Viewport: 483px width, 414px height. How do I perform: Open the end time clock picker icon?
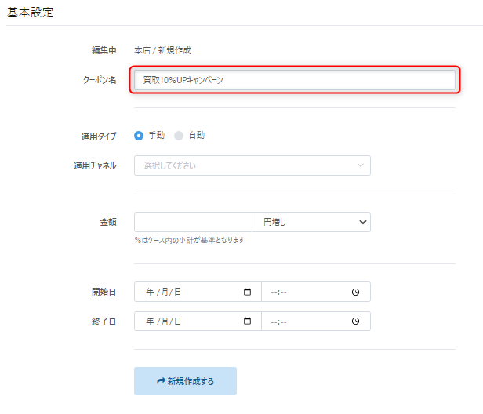[355, 321]
